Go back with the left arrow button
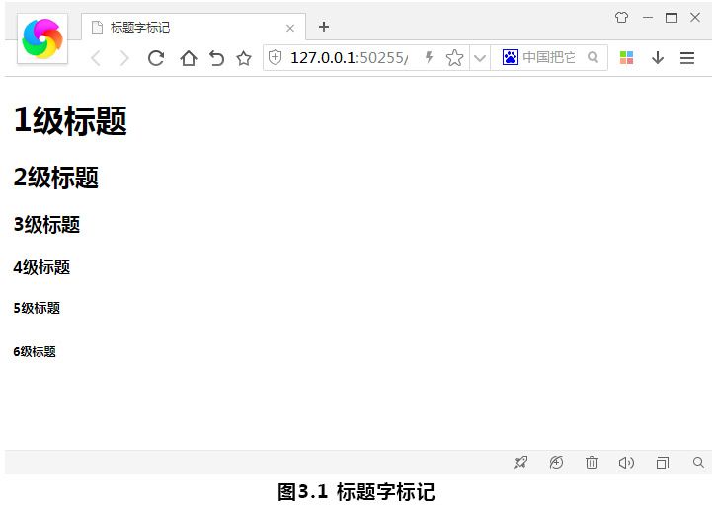This screenshot has width=712, height=507. [96, 58]
